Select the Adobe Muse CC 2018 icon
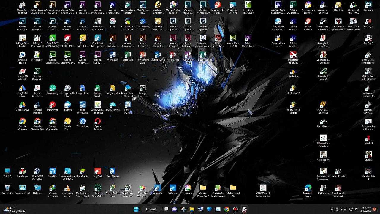The width and height of the screenshot is (380, 214). [233, 41]
